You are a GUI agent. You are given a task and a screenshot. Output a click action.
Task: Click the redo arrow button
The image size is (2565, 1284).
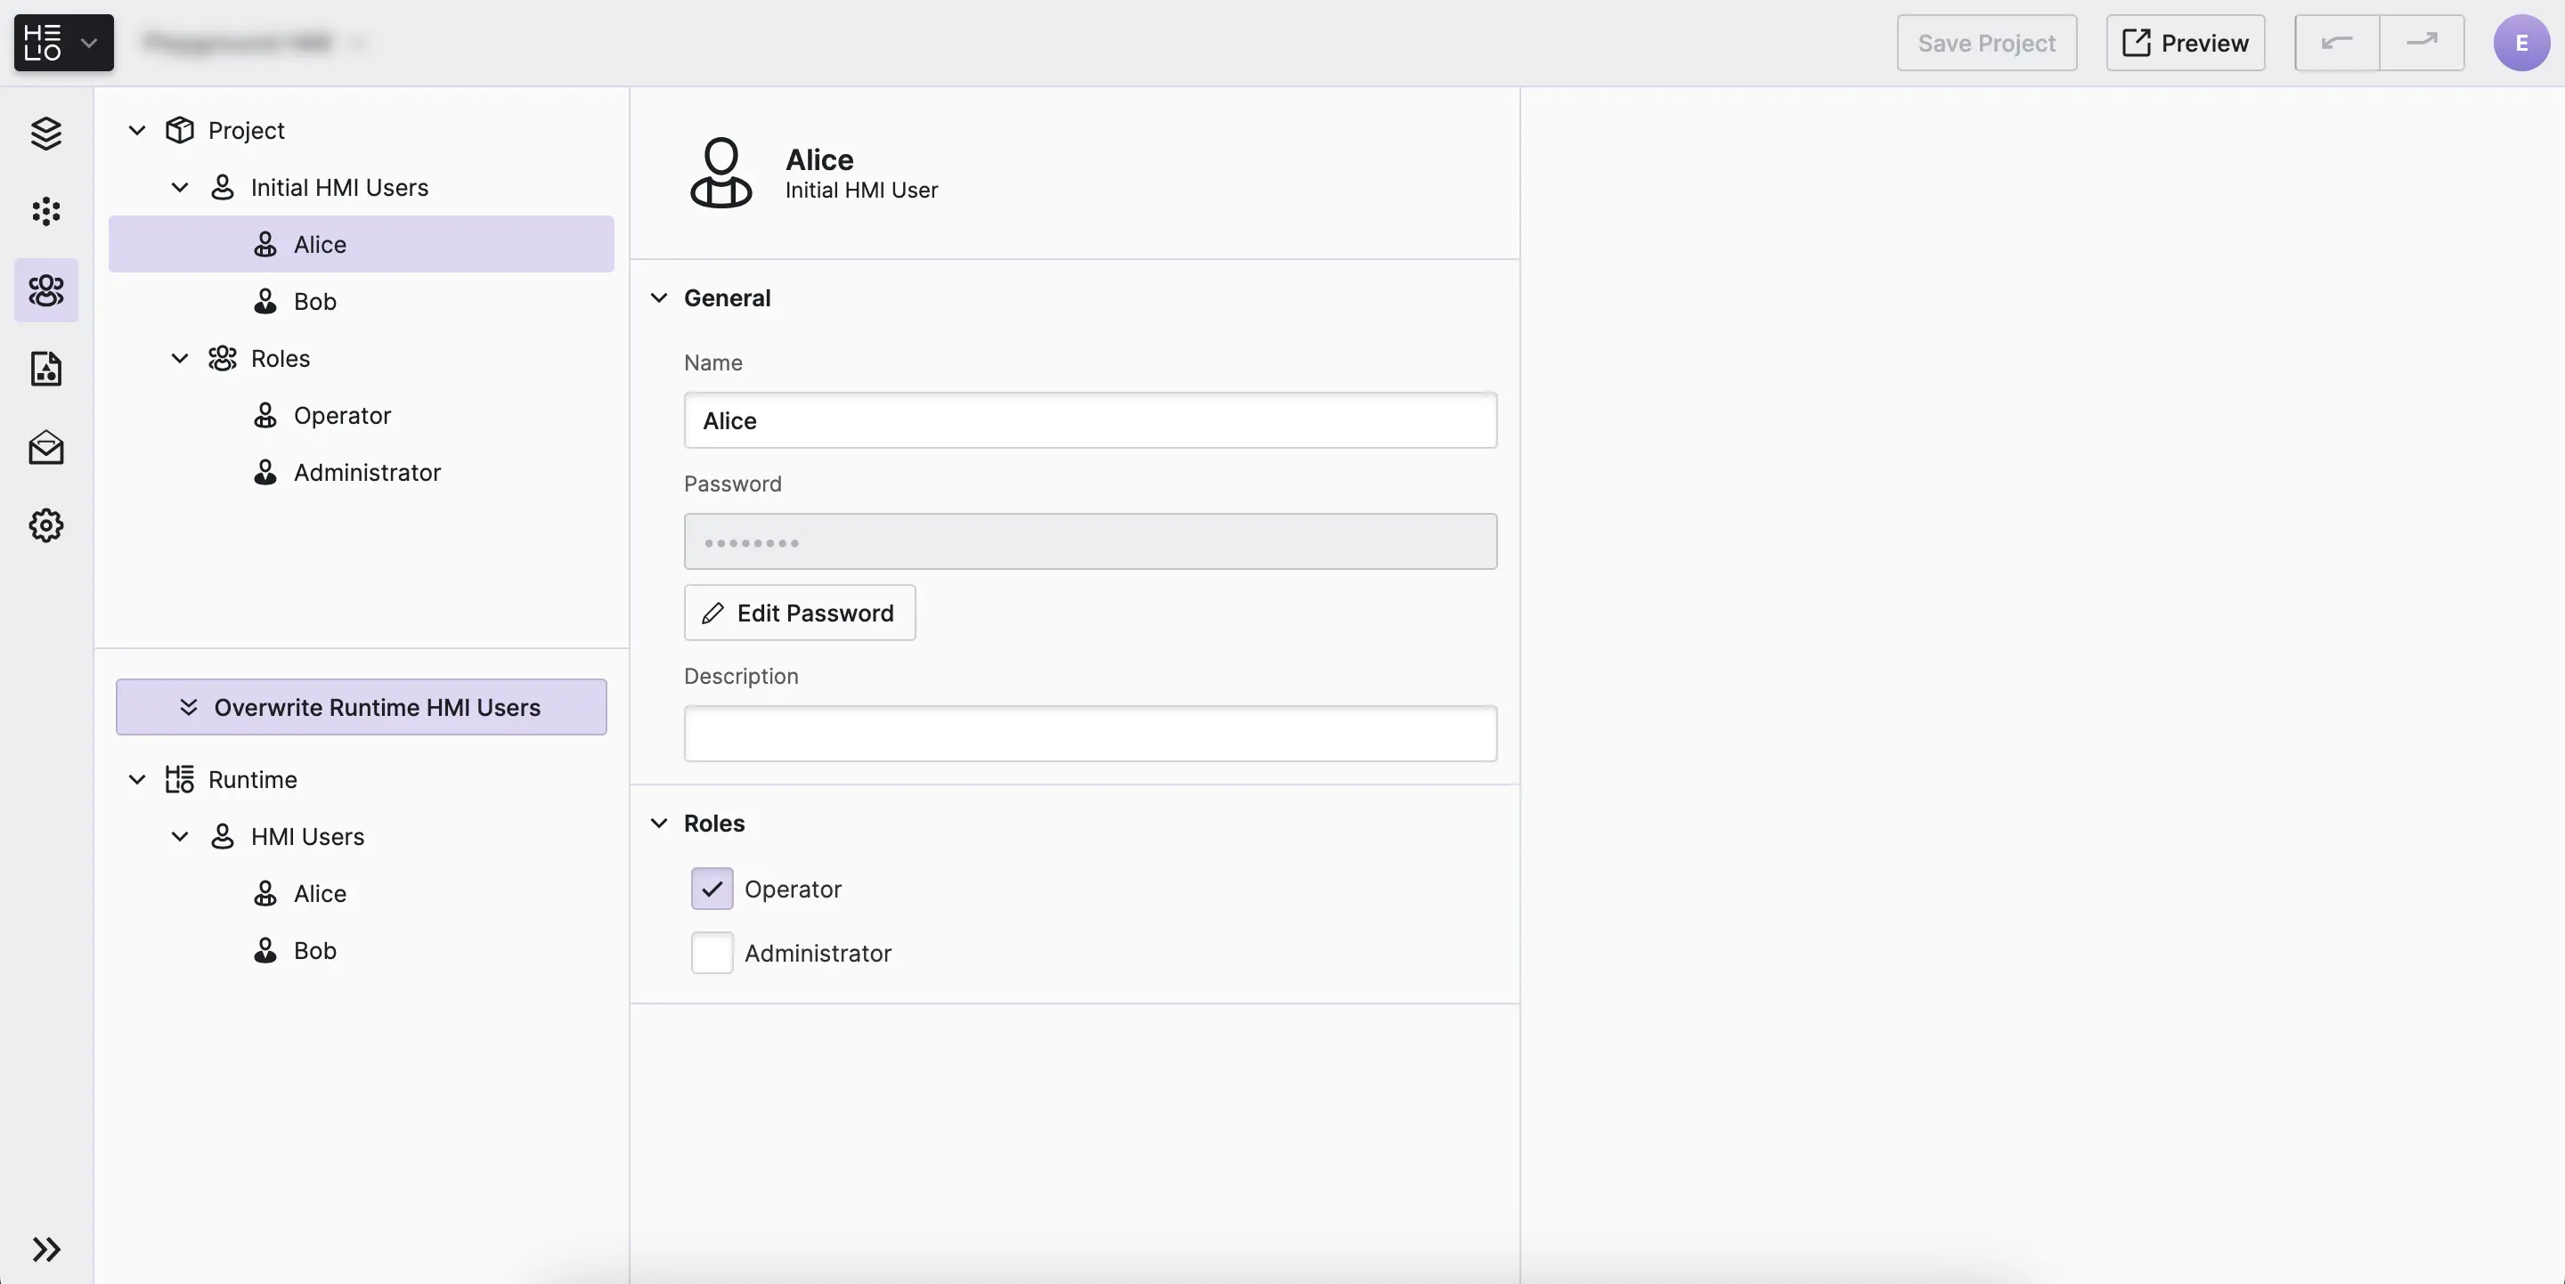tap(2422, 43)
